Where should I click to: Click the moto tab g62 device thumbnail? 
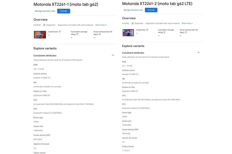(40, 34)
